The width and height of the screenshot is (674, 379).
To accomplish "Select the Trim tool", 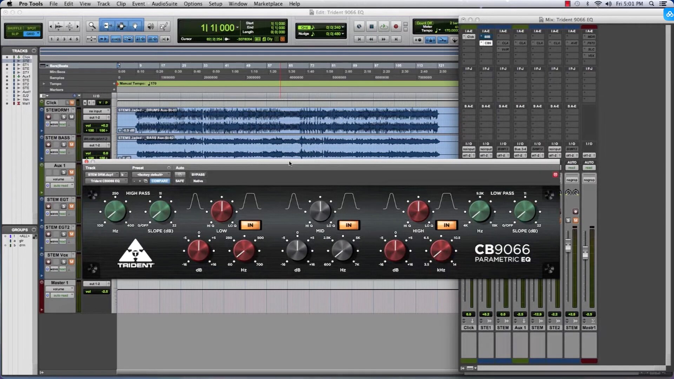I will pos(107,26).
